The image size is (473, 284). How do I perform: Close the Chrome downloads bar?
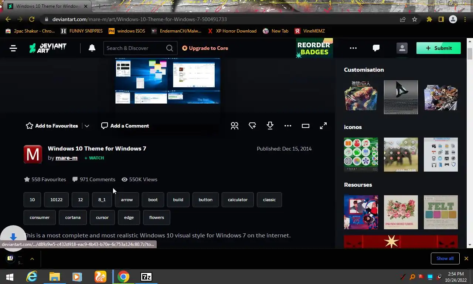coord(466,258)
